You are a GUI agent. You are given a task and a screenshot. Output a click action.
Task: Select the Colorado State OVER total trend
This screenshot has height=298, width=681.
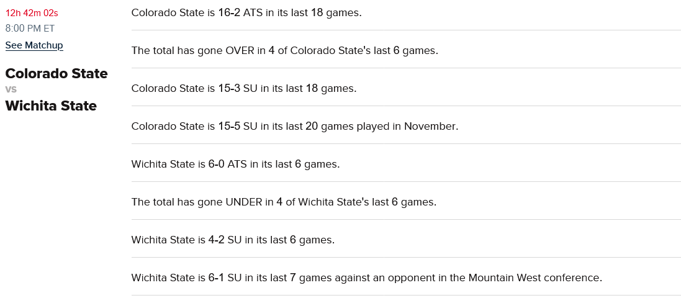point(284,50)
